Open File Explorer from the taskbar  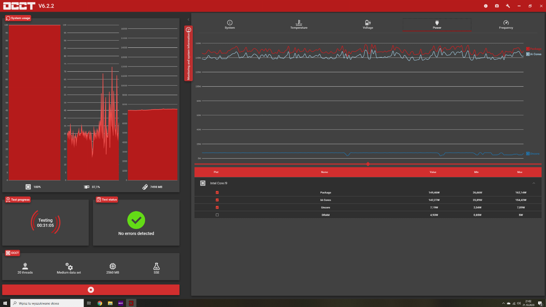110,303
